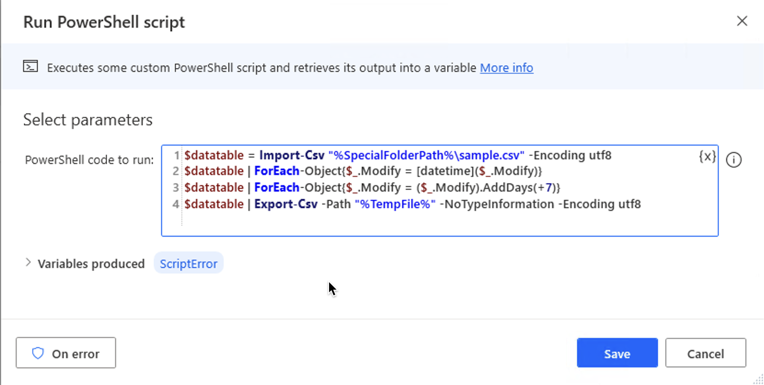Expand the Variables produced section
764x385 pixels.
[28, 262]
